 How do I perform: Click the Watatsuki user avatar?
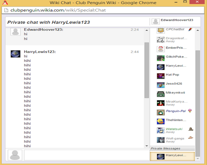click(x=161, y=131)
